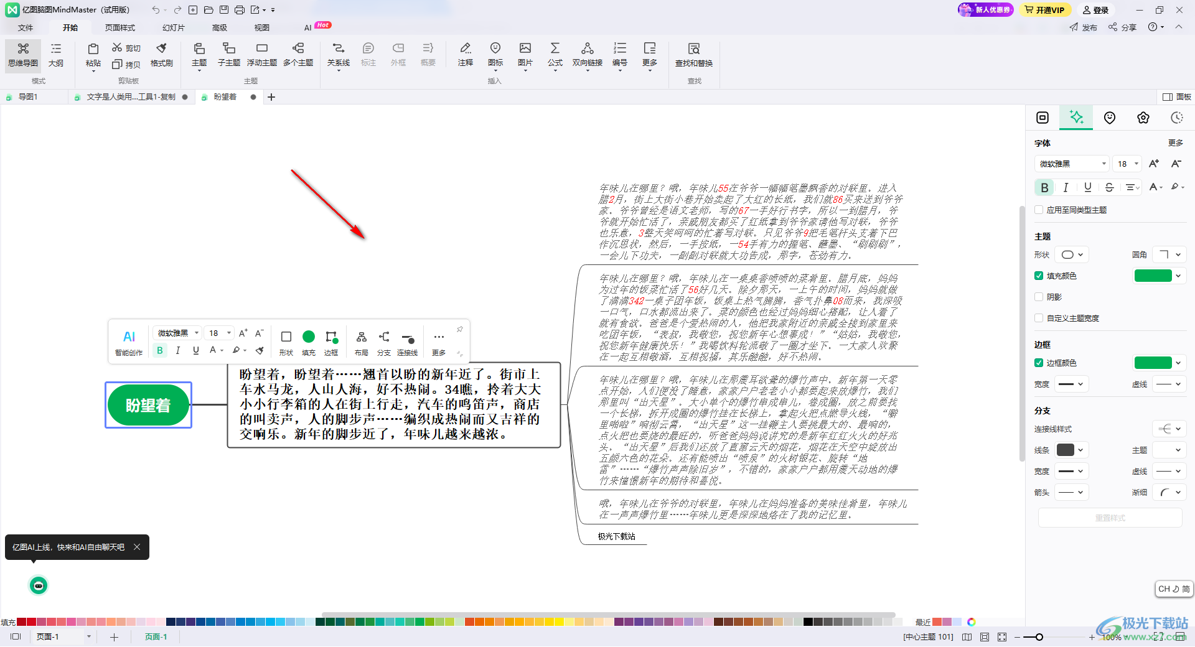Uncheck the 填充颜色 checkbox

[1039, 276]
